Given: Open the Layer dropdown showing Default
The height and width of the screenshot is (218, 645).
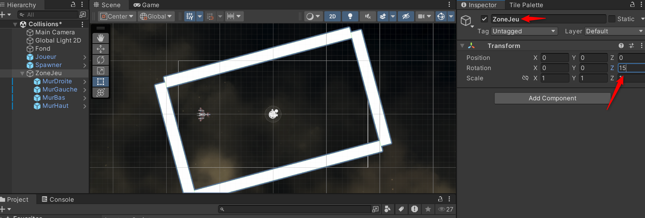Looking at the screenshot, I should [x=614, y=31].
